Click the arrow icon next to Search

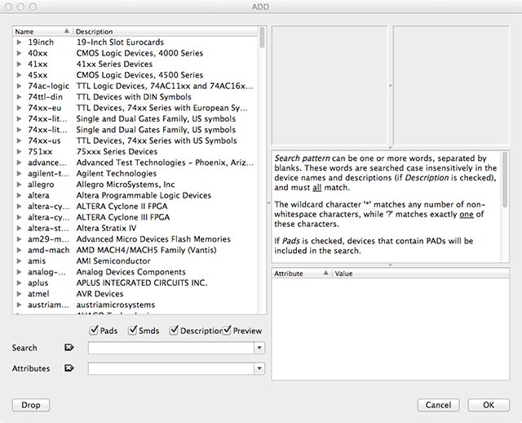69,348
